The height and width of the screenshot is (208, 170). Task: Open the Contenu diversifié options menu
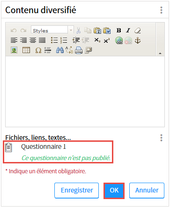pyautogui.click(x=162, y=10)
